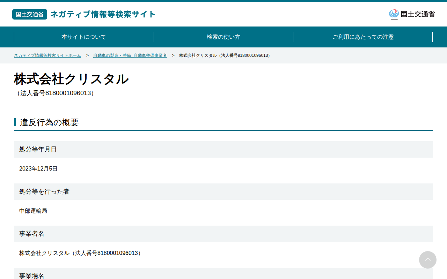Click the 中部運輸局 value text
Viewport: 447px width, 279px height.
33,211
